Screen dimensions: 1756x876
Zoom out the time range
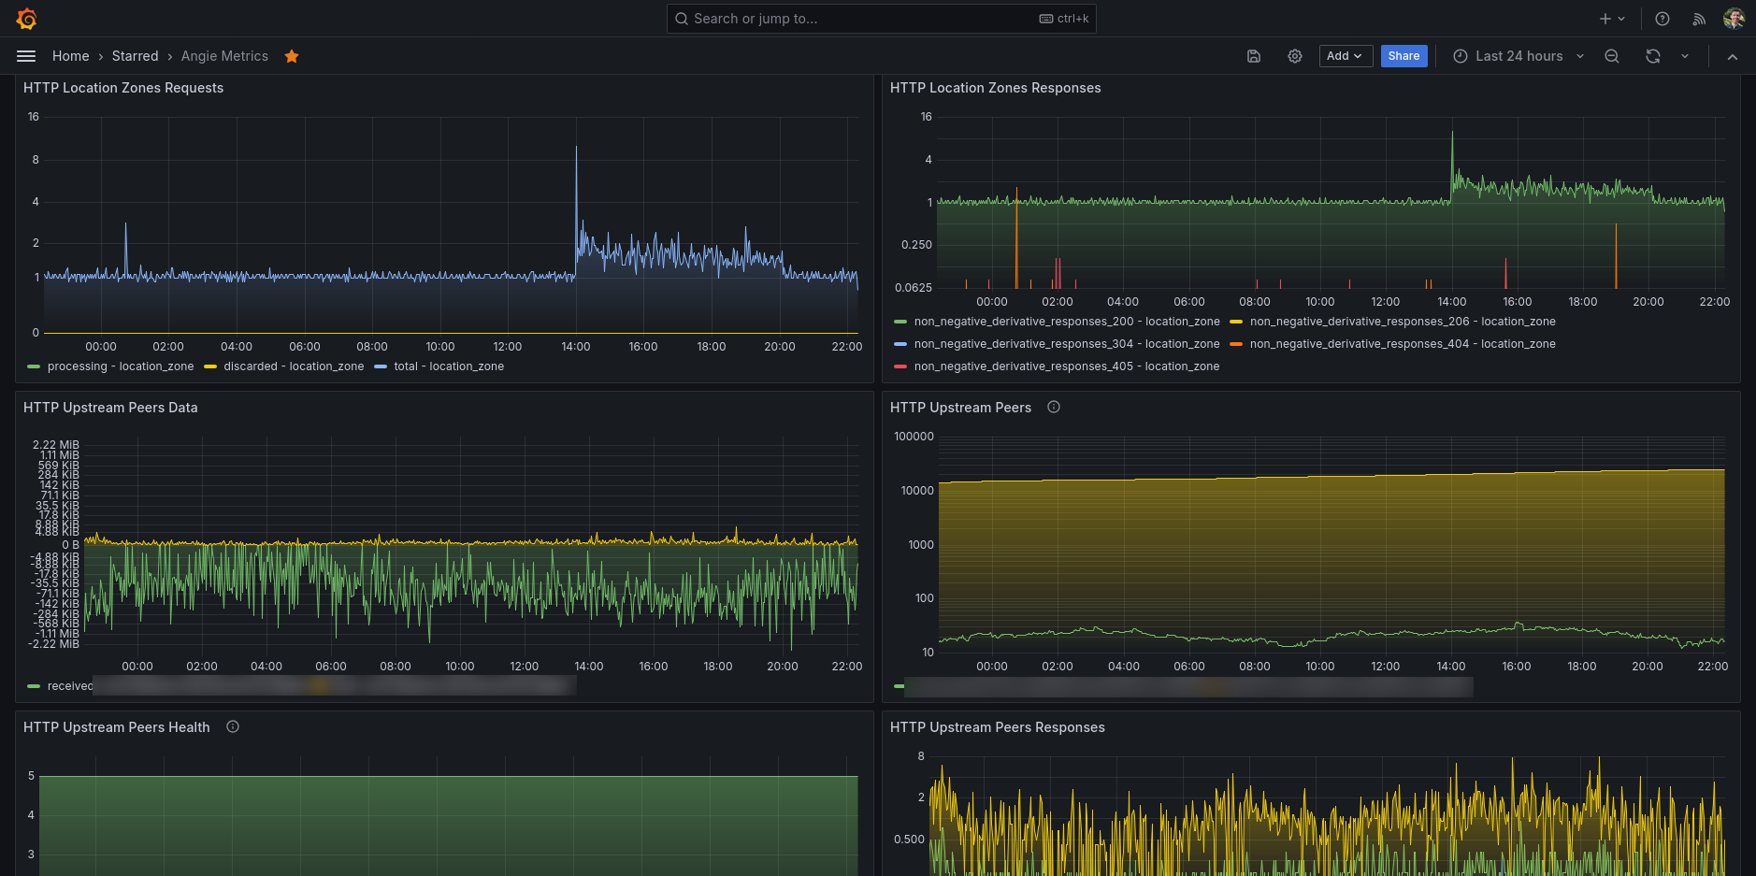[1612, 56]
